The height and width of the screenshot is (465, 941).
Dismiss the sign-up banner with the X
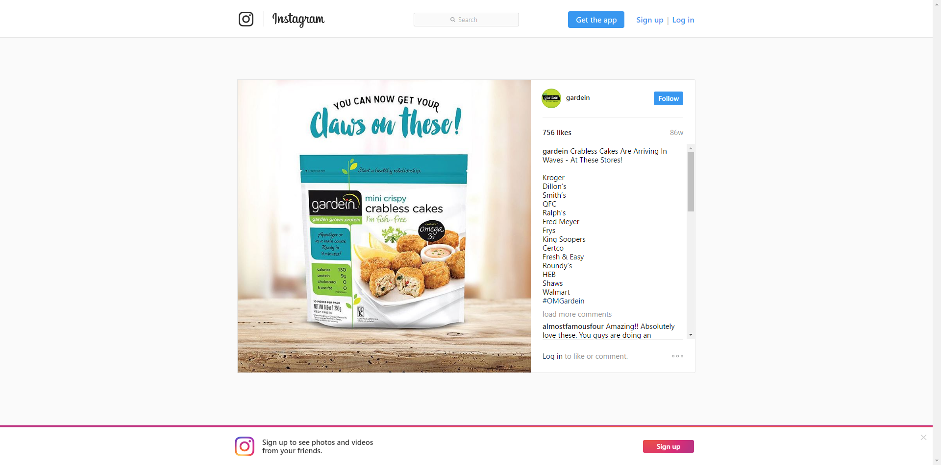[923, 438]
